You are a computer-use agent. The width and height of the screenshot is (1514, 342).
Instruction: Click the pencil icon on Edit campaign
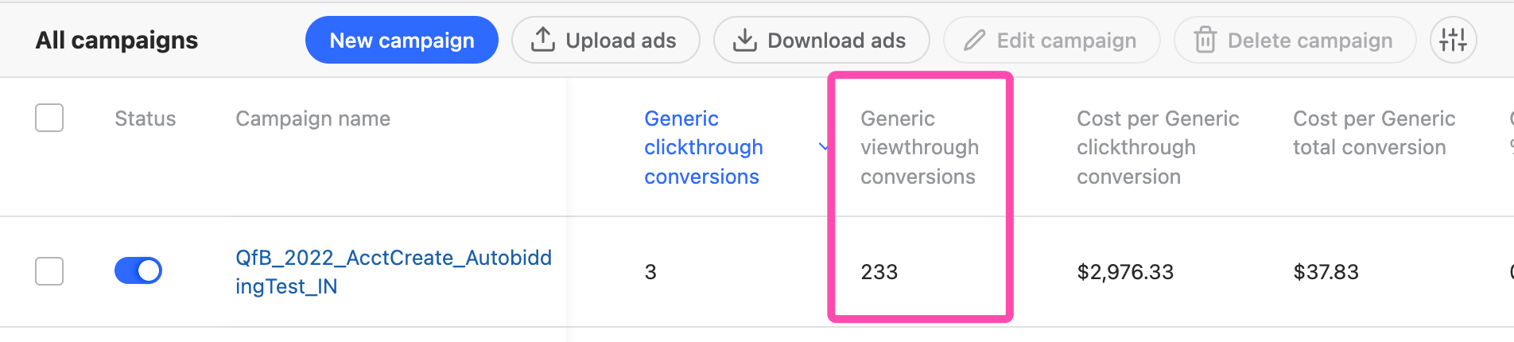(x=974, y=40)
